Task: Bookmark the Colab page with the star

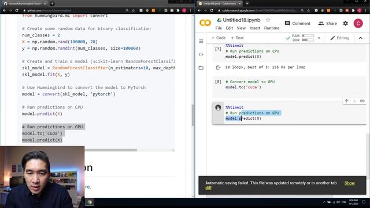Action: tap(308, 10)
